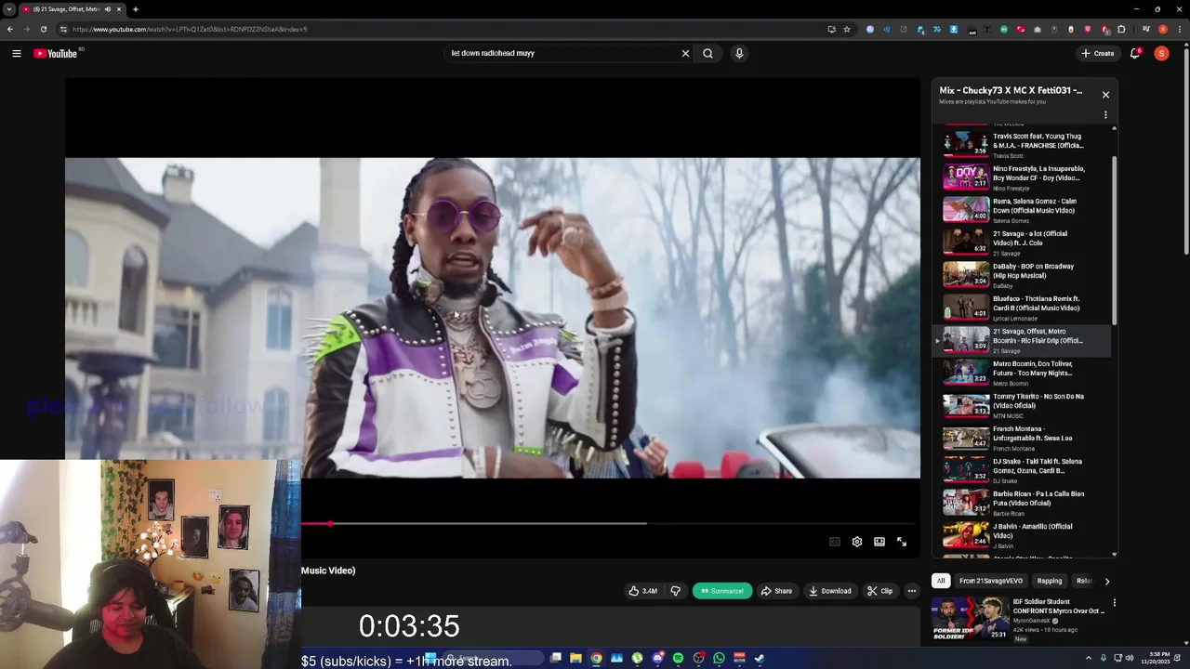Play Metro Boomin Too Many Nights

1021,373
